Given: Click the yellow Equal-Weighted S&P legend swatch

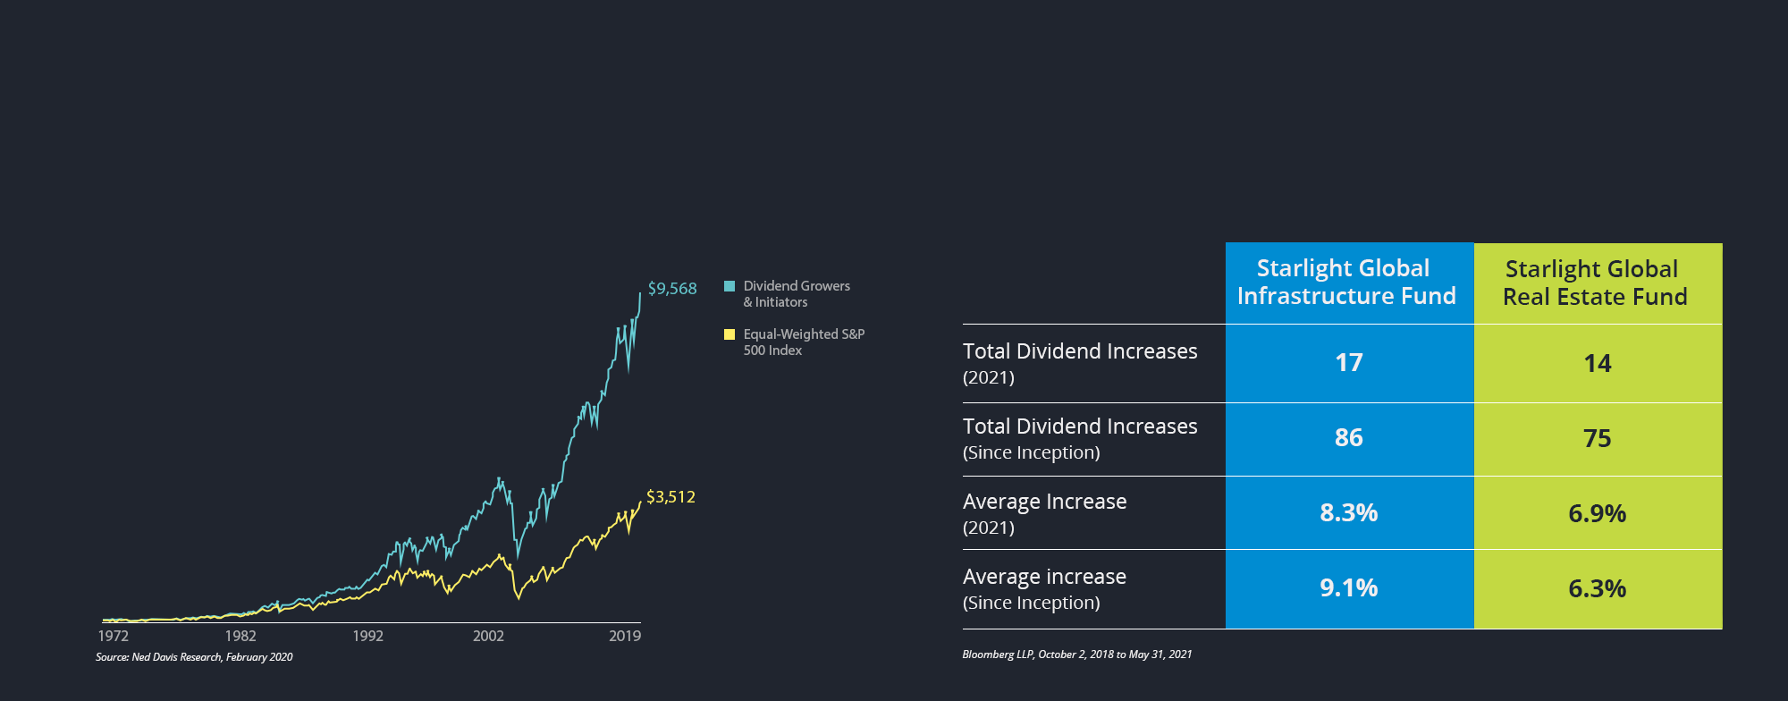Looking at the screenshot, I should click(730, 334).
